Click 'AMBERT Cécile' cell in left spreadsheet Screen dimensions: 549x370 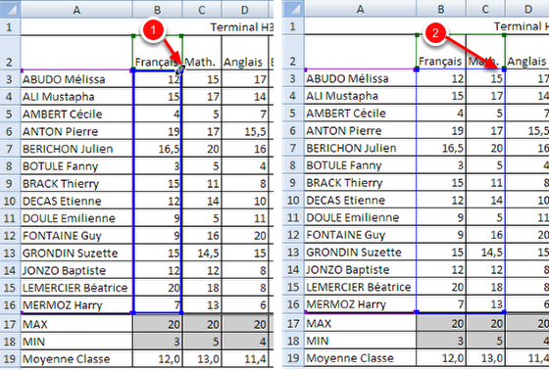[x=76, y=114]
